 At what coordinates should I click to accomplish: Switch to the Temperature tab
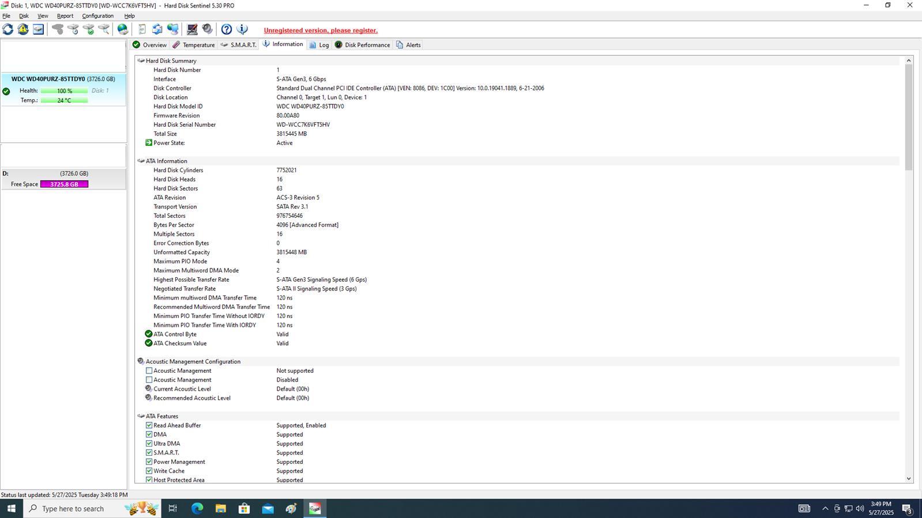tap(193, 45)
